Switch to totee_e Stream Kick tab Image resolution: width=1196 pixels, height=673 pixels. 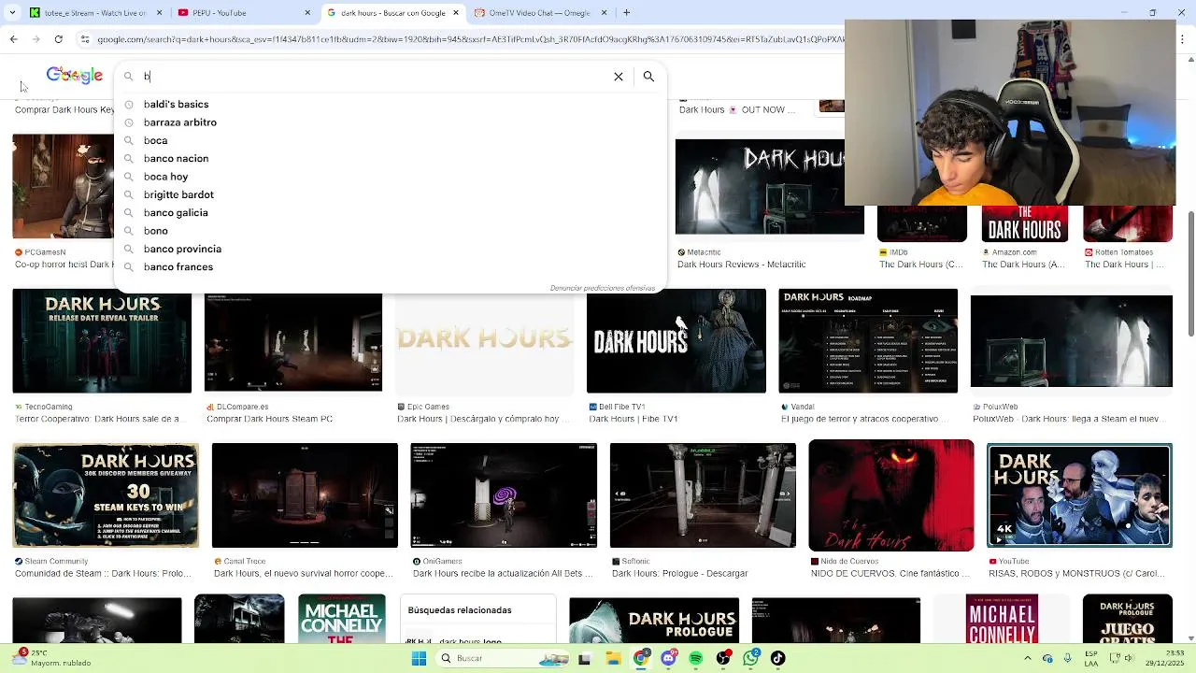(x=93, y=12)
